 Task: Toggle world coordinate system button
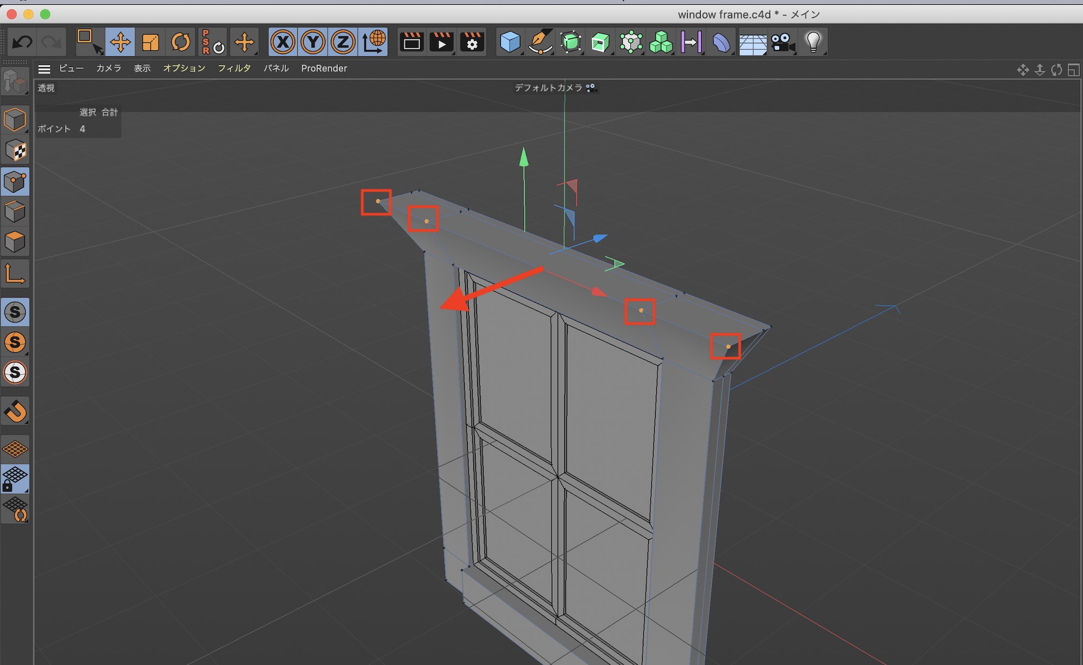coord(374,42)
